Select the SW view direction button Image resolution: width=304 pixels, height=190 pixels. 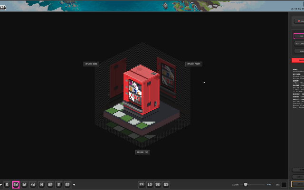tap(16, 185)
